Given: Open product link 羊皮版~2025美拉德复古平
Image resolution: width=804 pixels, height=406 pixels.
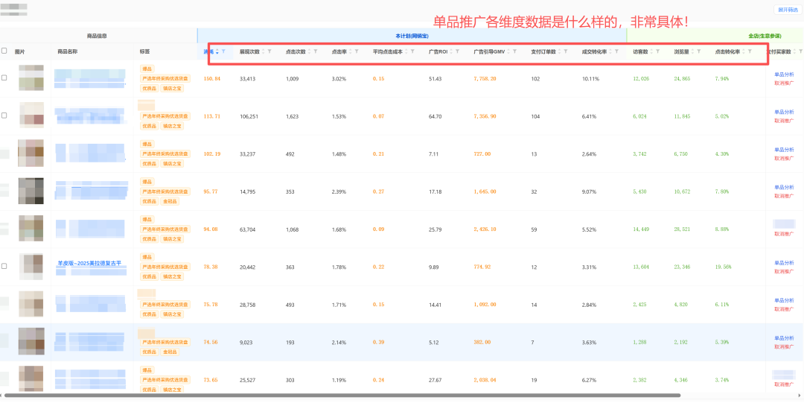Looking at the screenshot, I should (x=90, y=263).
